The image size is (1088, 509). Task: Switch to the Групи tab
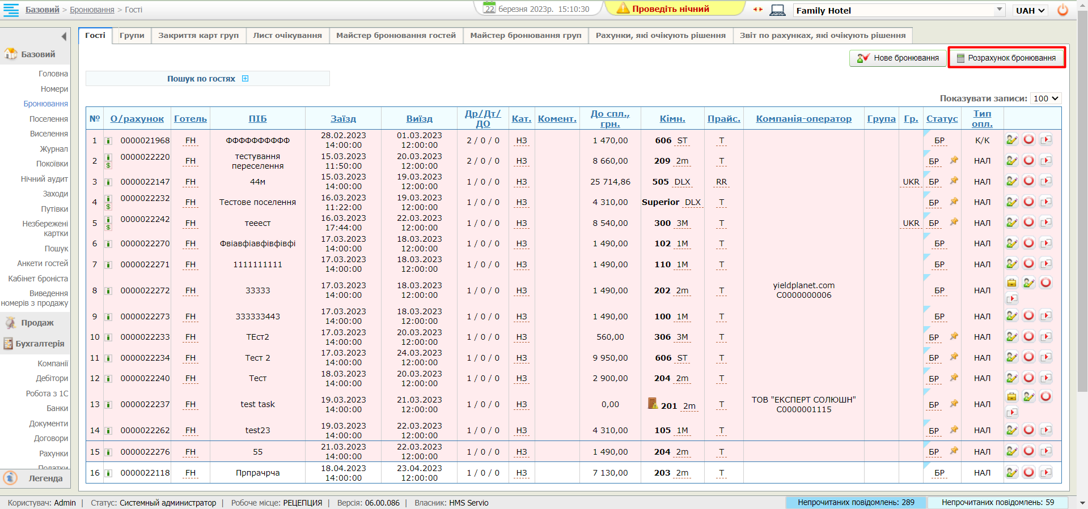132,35
